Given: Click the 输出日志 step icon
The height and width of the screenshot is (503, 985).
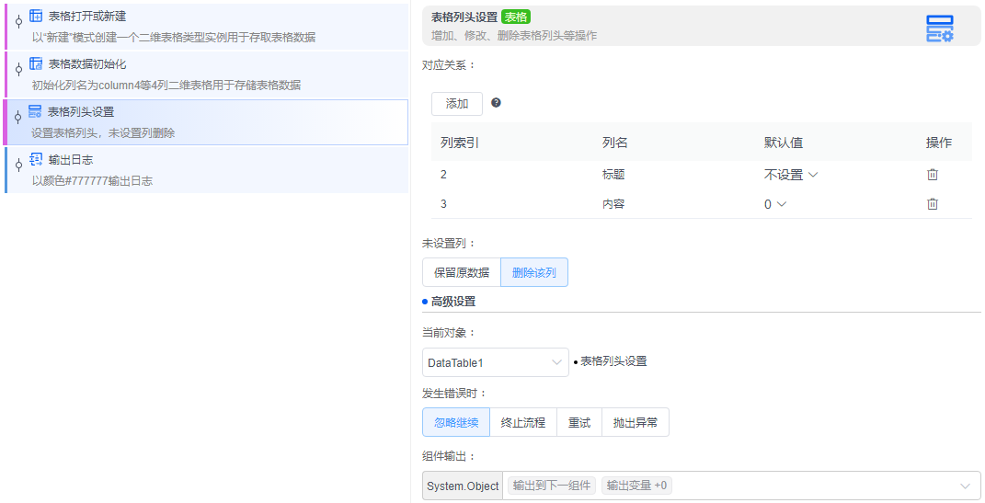Looking at the screenshot, I should click(36, 159).
